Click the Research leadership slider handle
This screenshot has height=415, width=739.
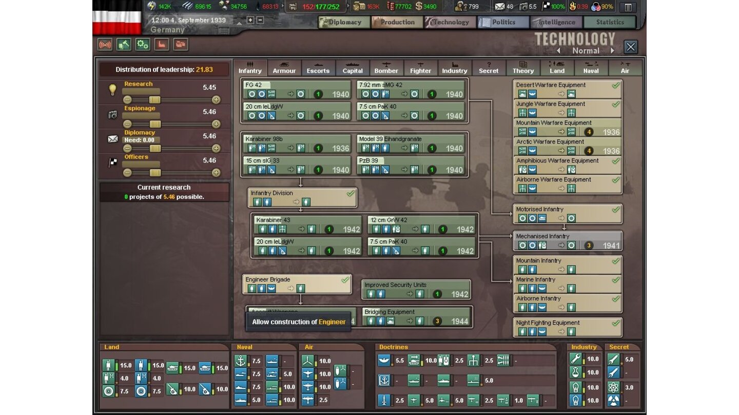click(154, 100)
